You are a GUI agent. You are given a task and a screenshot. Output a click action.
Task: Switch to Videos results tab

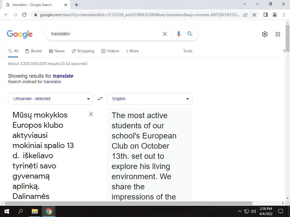click(110, 51)
